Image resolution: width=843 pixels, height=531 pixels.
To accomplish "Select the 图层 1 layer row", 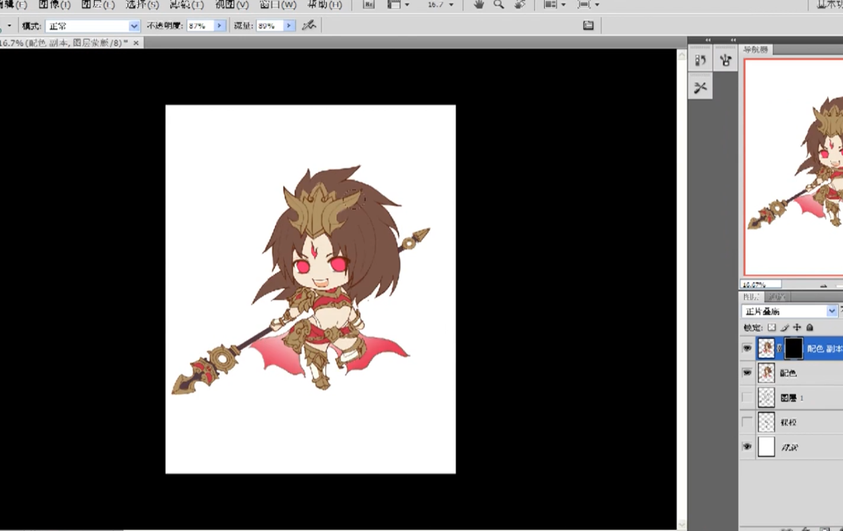I will pyautogui.click(x=792, y=398).
